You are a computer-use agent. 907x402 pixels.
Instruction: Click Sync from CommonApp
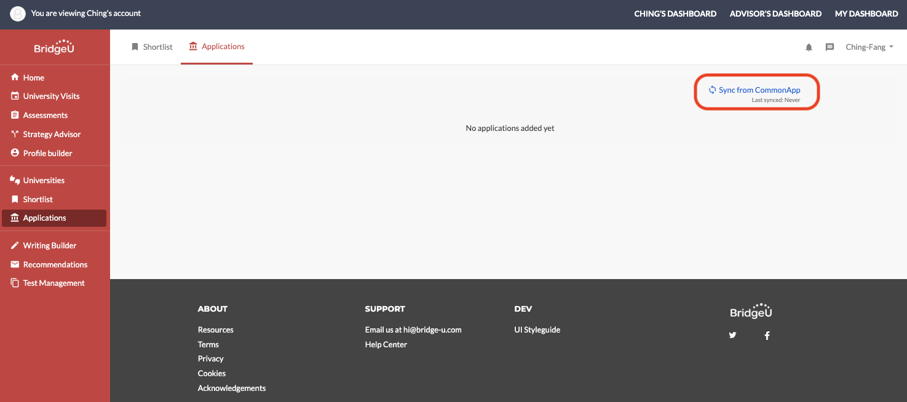(759, 90)
